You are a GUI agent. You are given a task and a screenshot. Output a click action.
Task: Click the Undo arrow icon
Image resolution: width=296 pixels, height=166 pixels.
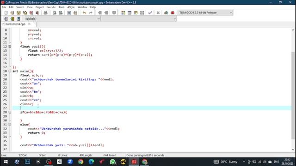[x=84, y=12]
